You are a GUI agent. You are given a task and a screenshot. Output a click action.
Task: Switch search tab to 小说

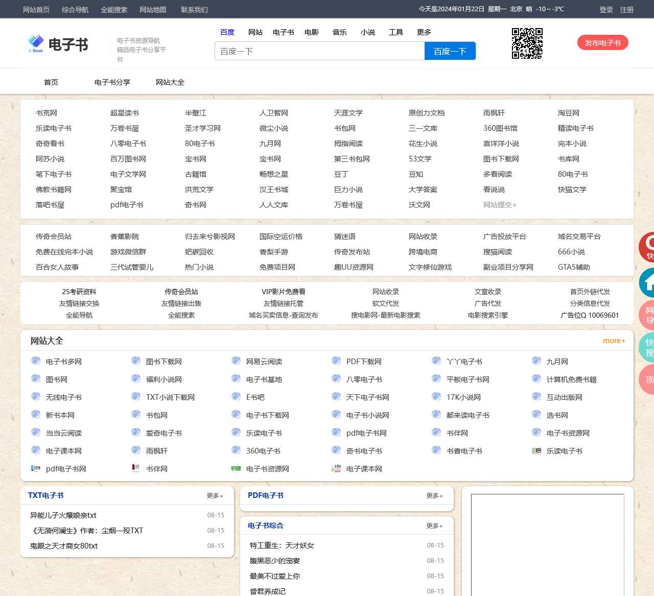pyautogui.click(x=368, y=32)
